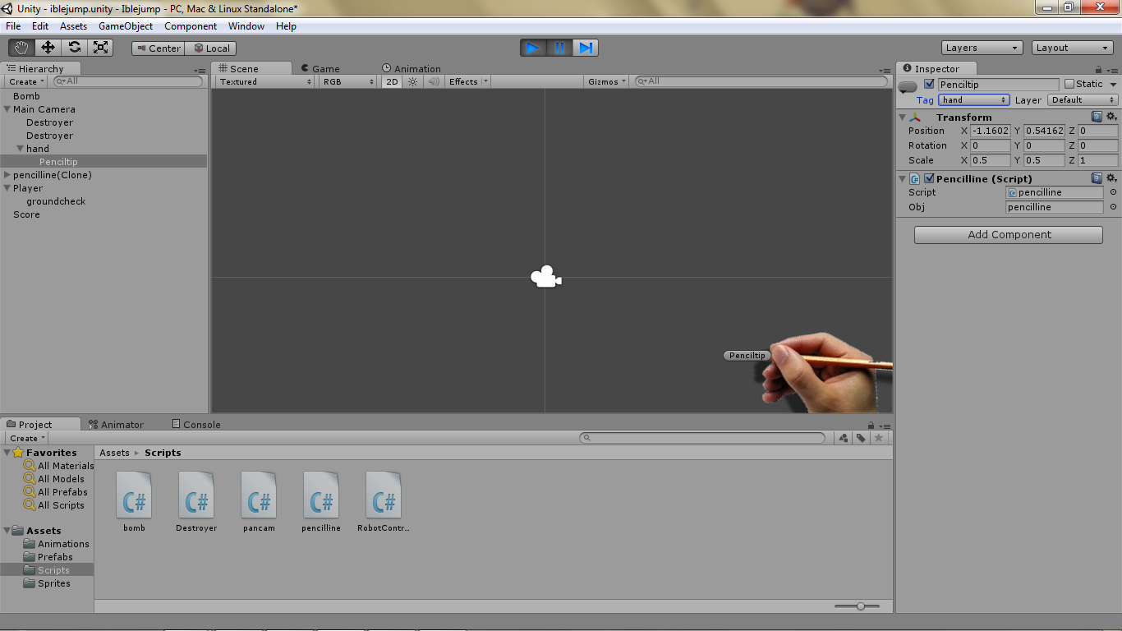1122x631 pixels.
Task: Click the camera gizmo in Scene
Action: tap(545, 278)
